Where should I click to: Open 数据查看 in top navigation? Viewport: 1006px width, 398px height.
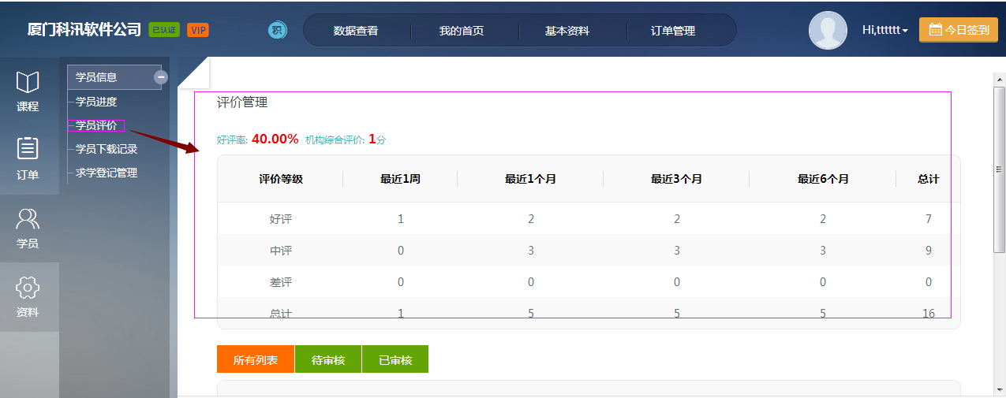pyautogui.click(x=356, y=31)
